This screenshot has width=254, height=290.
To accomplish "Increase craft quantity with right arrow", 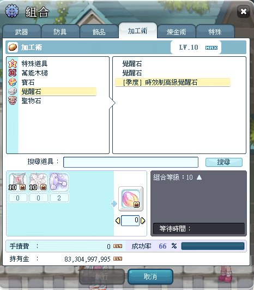I will tap(143, 221).
